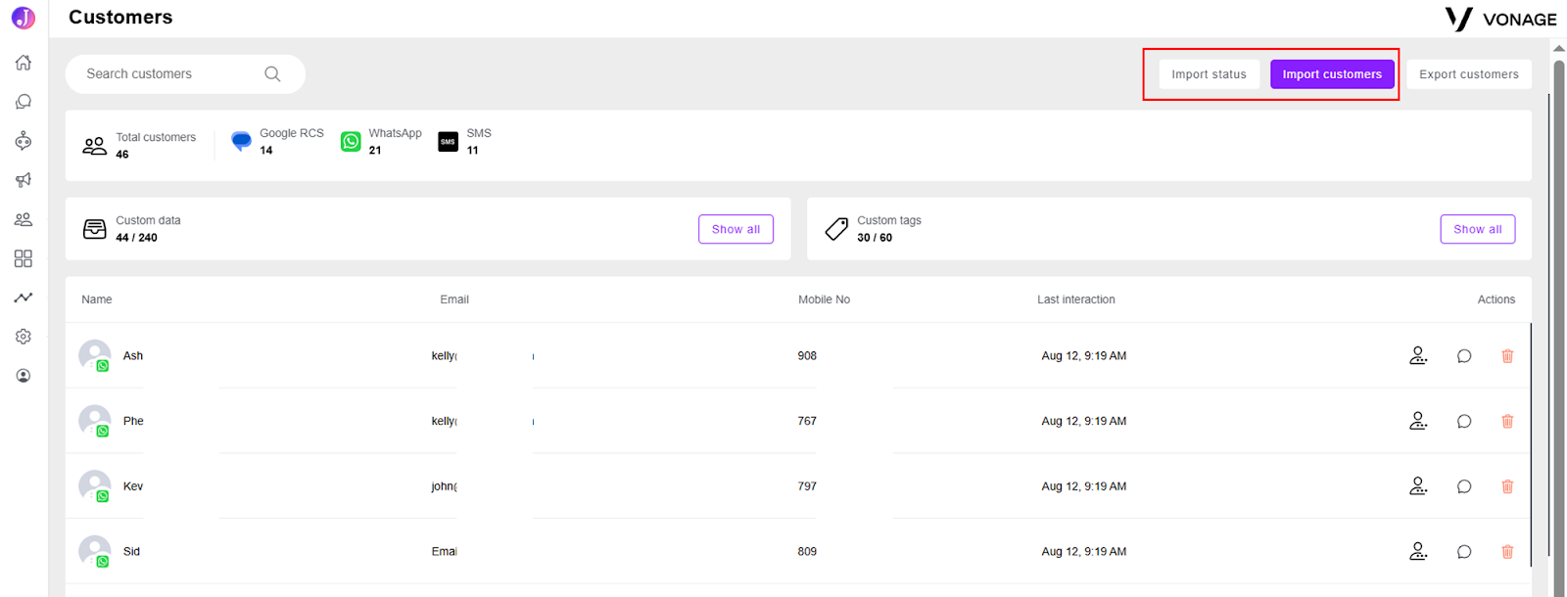This screenshot has width=1567, height=597.
Task: Open the profile account icon in sidebar
Action: click(24, 376)
